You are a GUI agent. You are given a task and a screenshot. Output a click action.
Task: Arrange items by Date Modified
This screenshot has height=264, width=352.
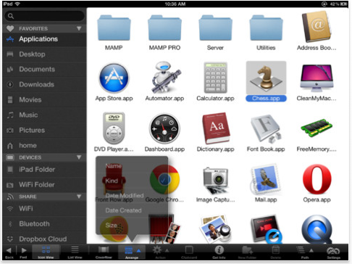pyautogui.click(x=132, y=195)
